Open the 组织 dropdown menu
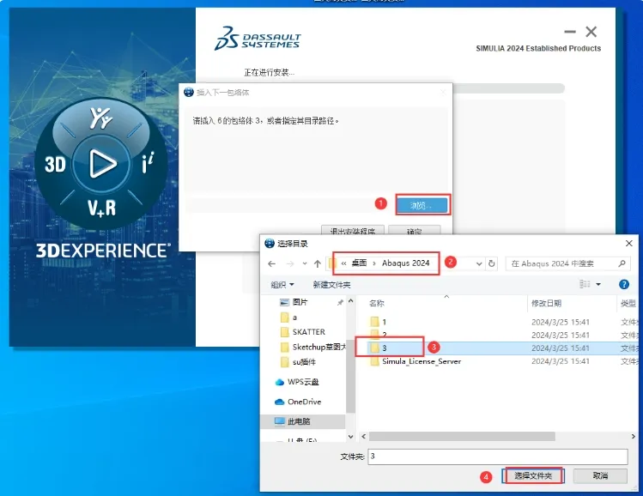This screenshot has width=643, height=496. [282, 285]
